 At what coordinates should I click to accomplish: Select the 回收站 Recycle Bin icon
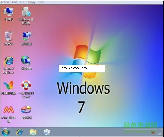coord(9,38)
